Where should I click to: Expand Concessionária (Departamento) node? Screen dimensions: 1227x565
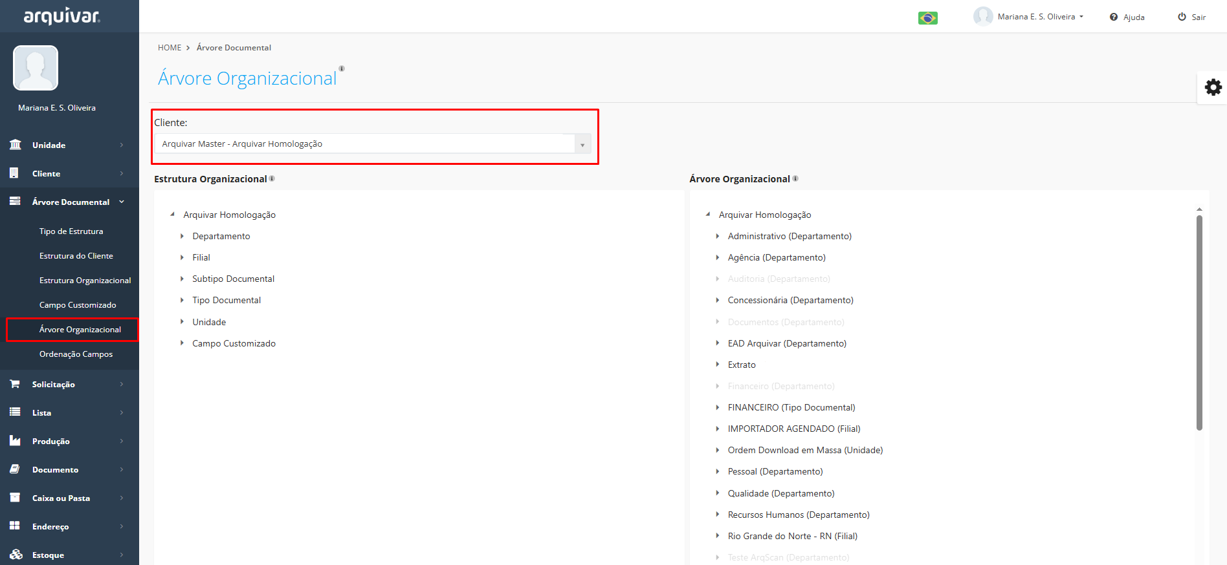tap(718, 300)
